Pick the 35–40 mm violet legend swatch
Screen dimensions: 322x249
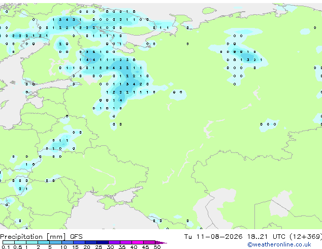point(125,242)
